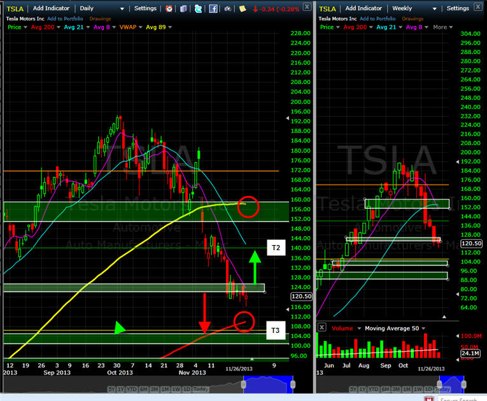
Task: Select 1W range in Weekly chart
Action: tap(418, 389)
